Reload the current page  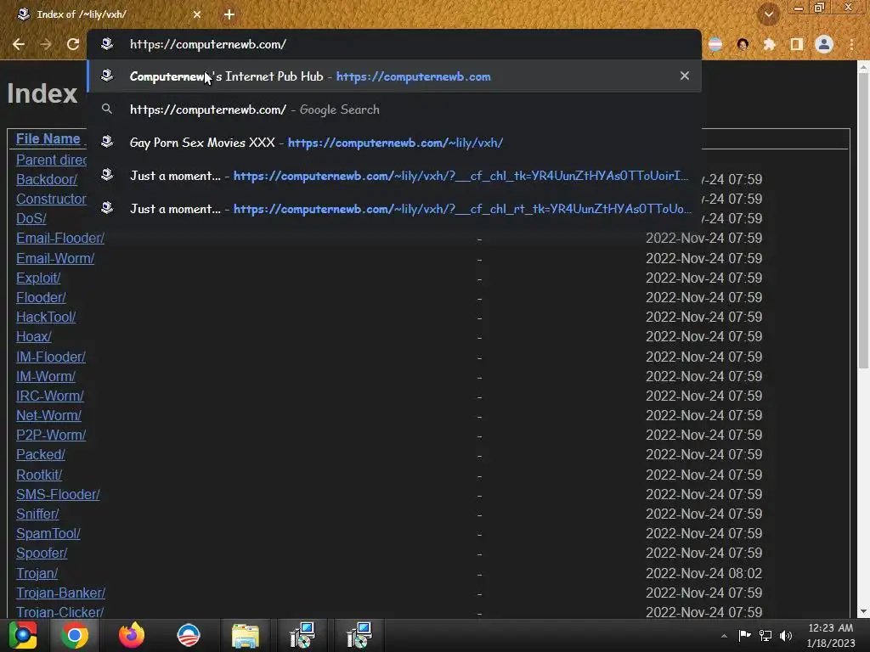(x=73, y=44)
